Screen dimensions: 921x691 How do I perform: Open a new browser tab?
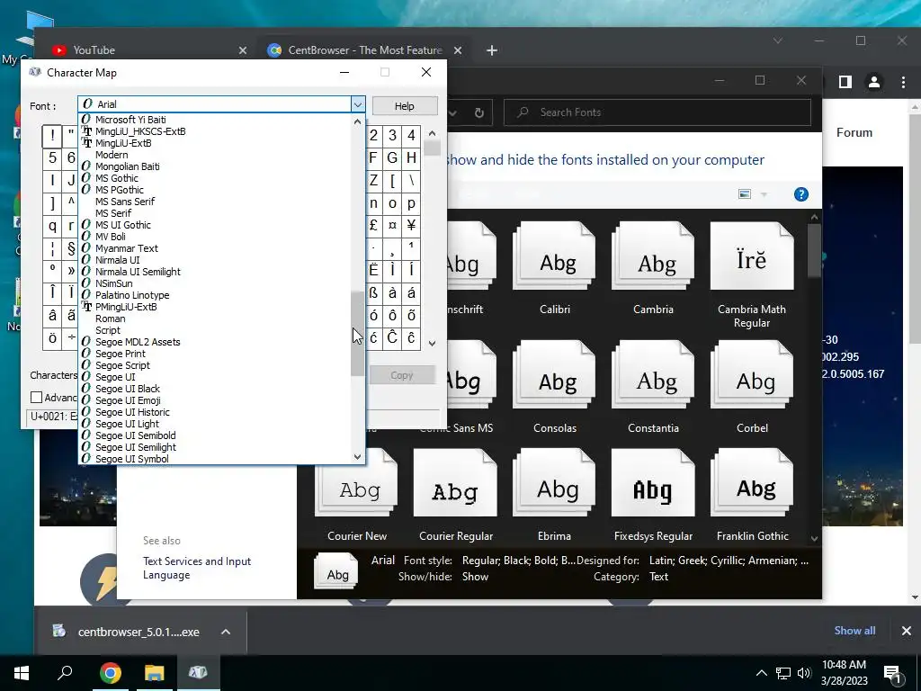pos(492,50)
